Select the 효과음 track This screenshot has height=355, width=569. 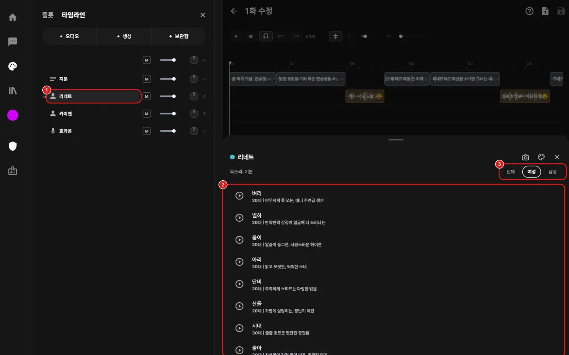(x=93, y=131)
